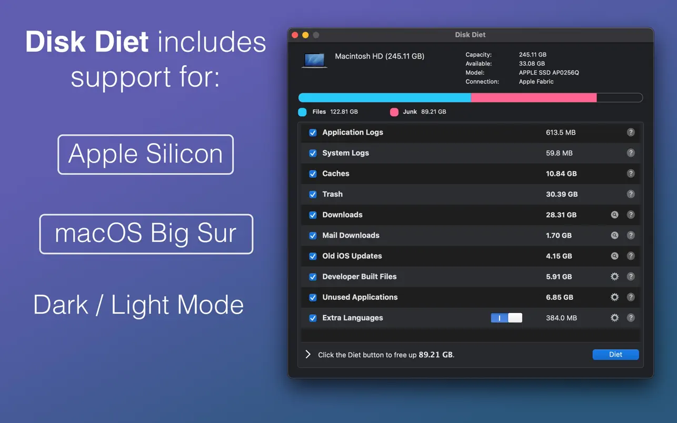677x423 pixels.
Task: Disable the Trash checkbox
Action: pyautogui.click(x=313, y=194)
